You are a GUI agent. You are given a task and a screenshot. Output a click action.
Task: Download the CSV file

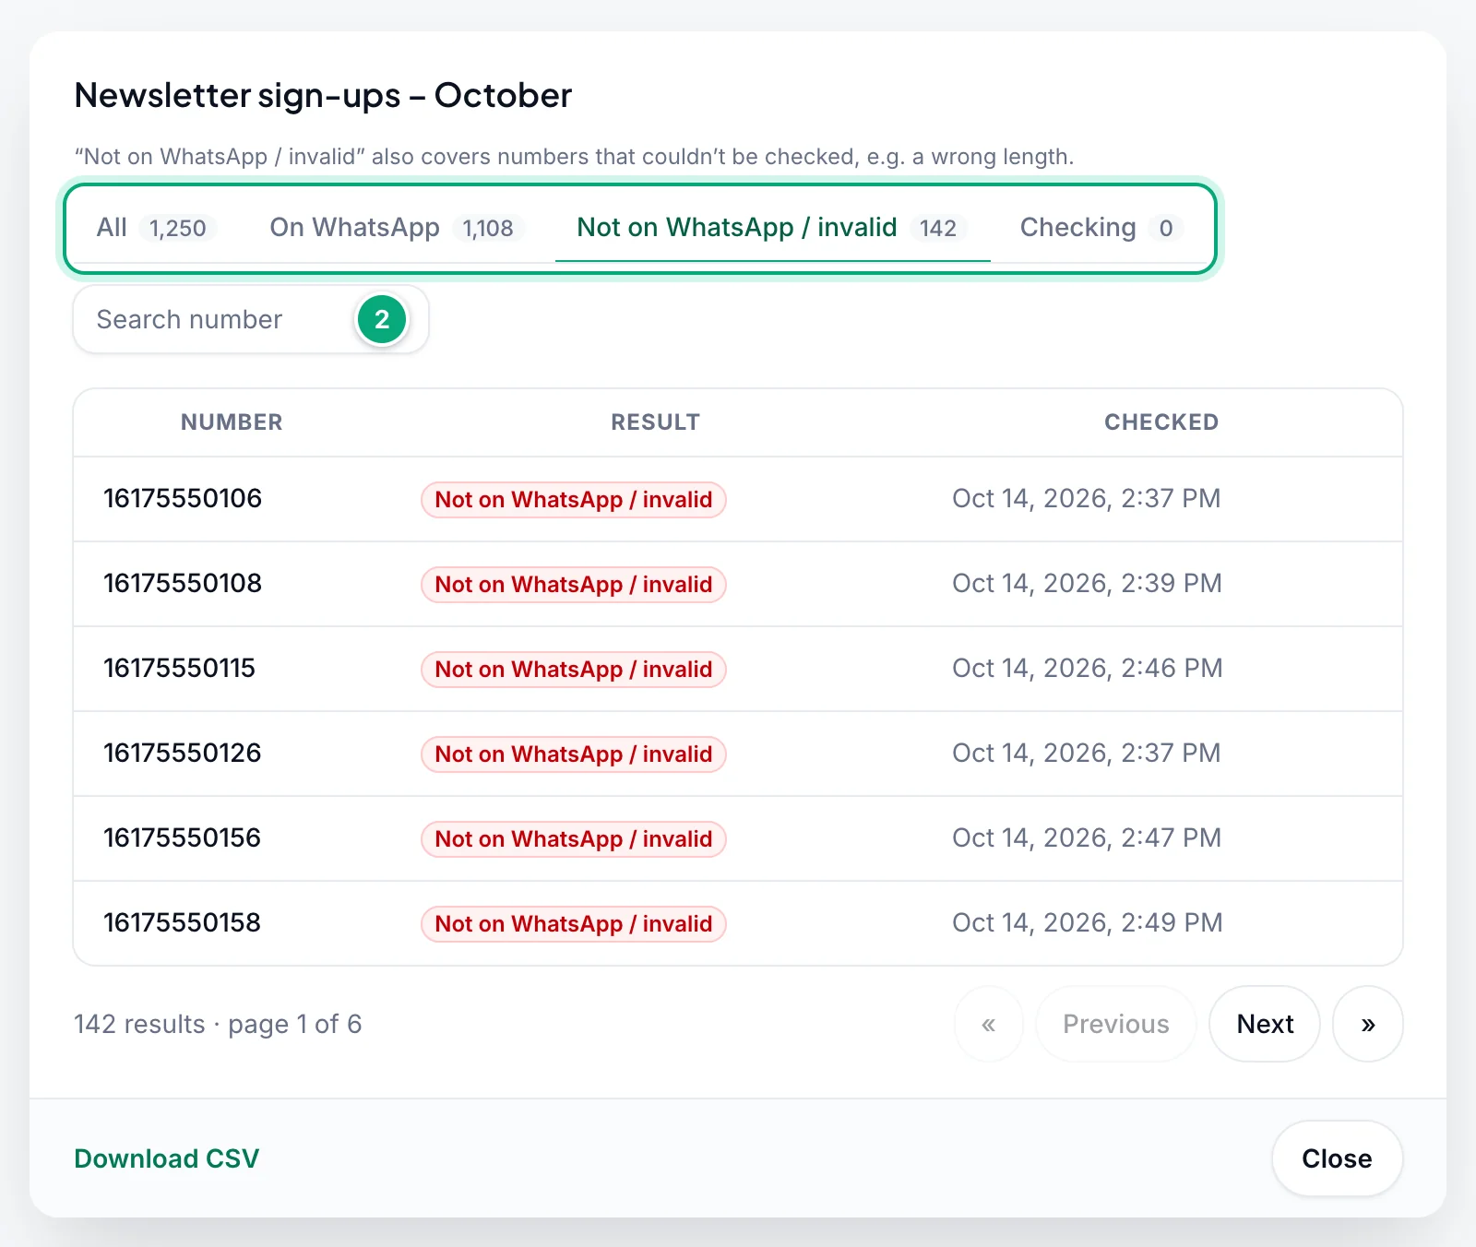(167, 1158)
